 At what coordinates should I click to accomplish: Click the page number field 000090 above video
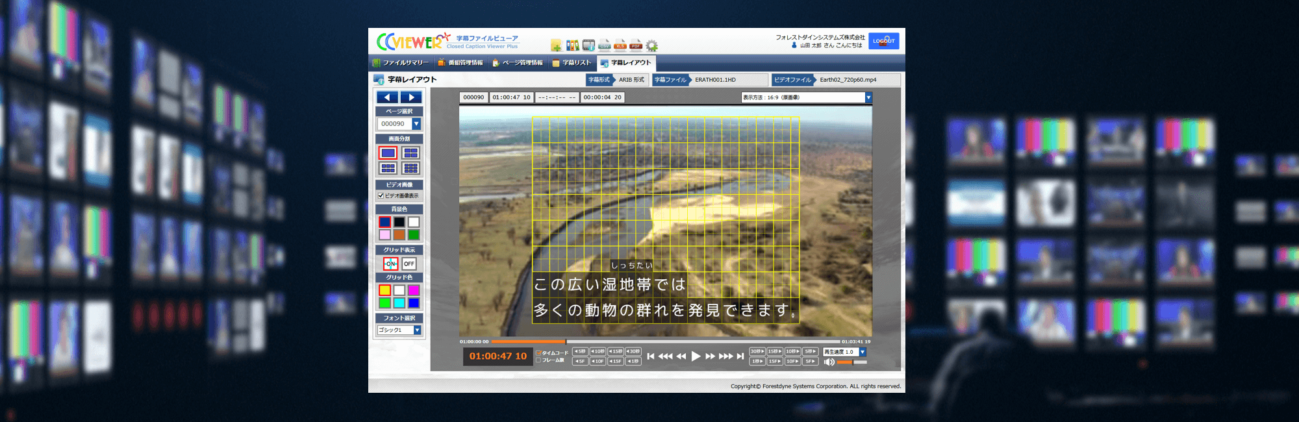[474, 97]
